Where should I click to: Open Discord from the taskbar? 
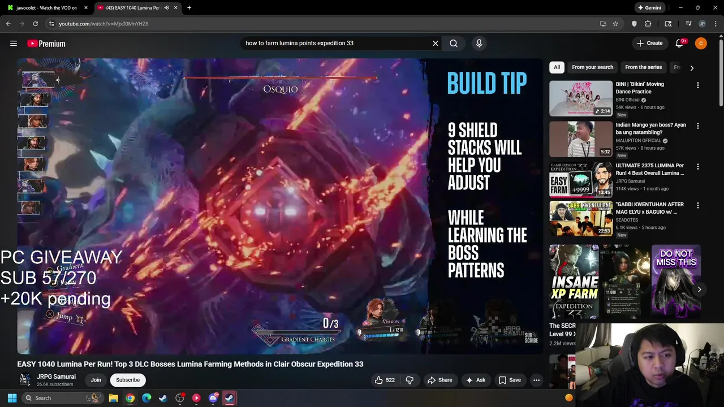pyautogui.click(x=213, y=398)
